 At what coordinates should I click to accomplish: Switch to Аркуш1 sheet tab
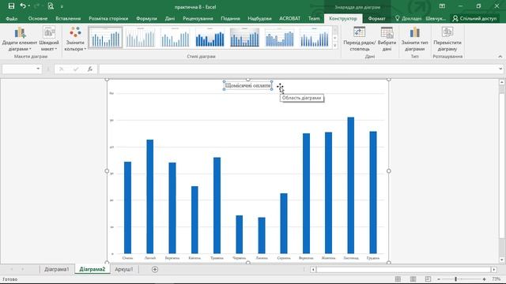click(124, 269)
